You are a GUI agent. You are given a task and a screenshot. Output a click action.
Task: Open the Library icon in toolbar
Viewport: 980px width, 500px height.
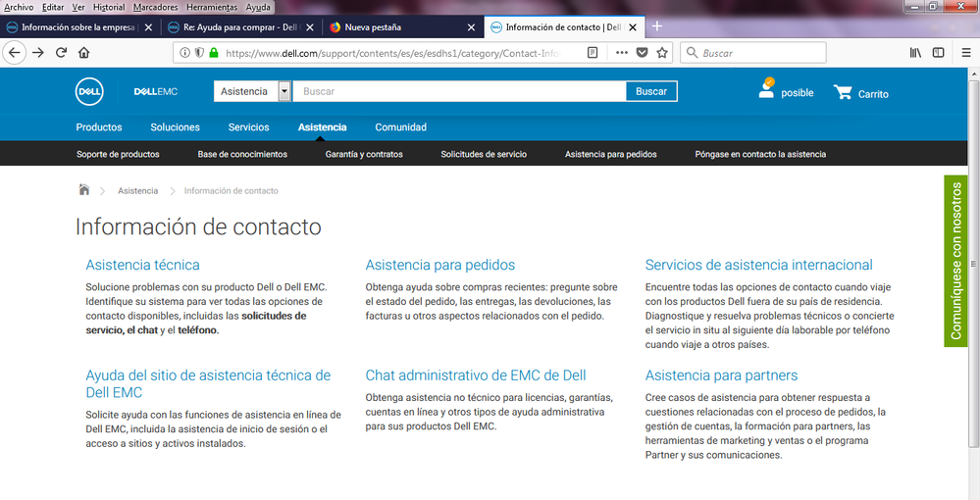coord(915,53)
